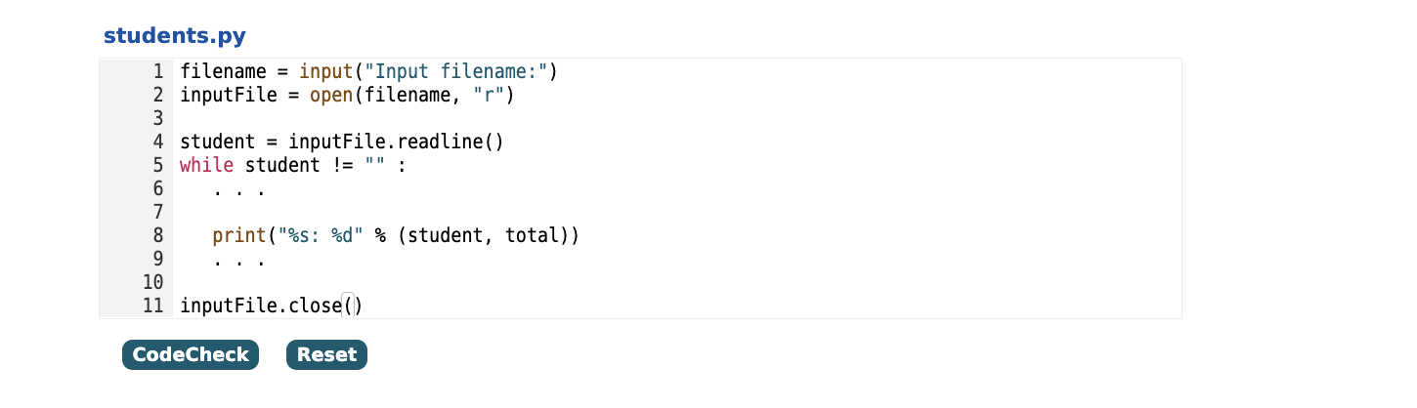Click the ellipsis placeholder on line 6
The image size is (1417, 408).
point(239,190)
